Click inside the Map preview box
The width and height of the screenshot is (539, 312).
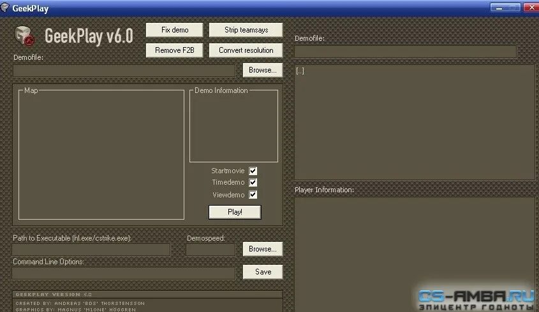101,155
